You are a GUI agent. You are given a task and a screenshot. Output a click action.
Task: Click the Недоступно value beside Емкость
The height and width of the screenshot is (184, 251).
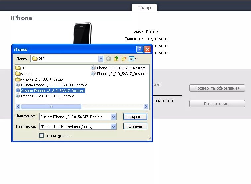[157, 39]
